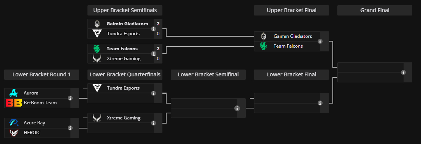
Task: Open info for Gaimin Gladiators vs Tundra match
Action: [154, 29]
